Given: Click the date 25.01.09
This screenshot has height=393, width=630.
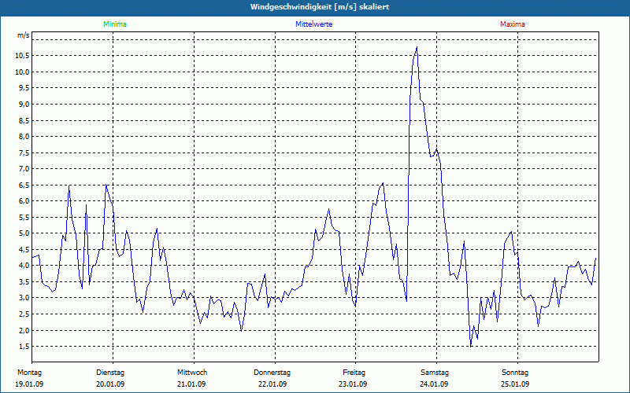Looking at the screenshot, I should tap(515, 384).
